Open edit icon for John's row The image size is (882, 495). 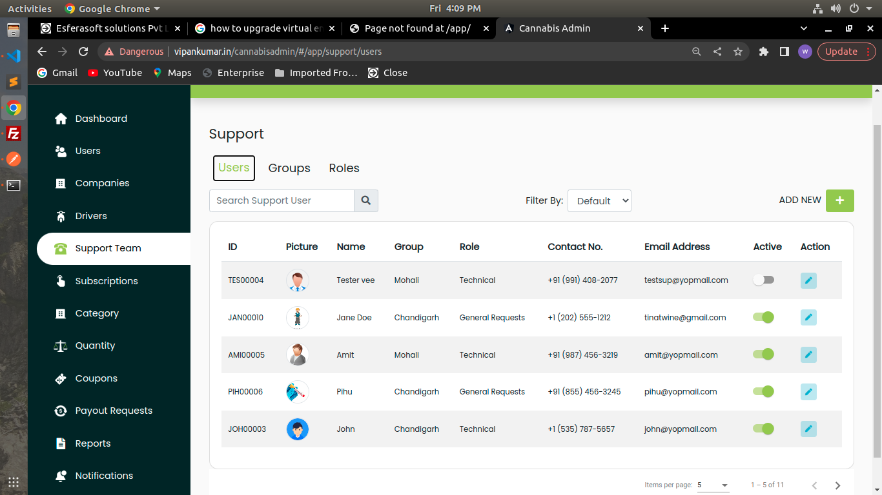pos(808,429)
